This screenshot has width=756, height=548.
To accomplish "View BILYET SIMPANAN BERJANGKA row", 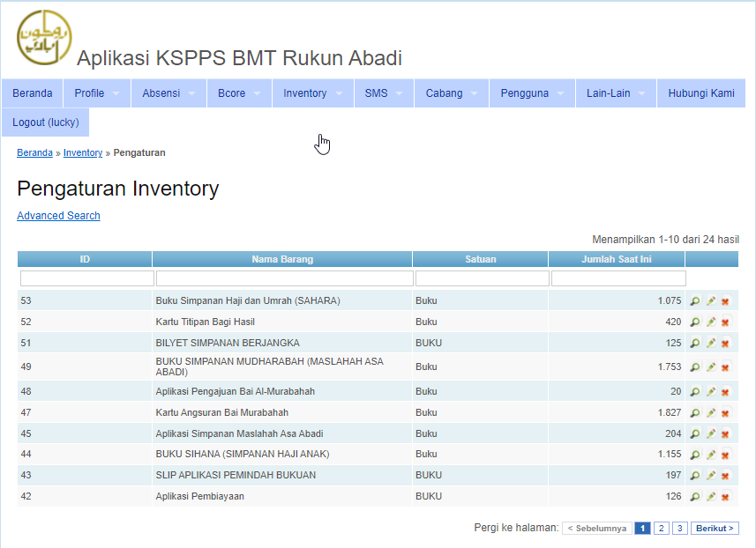I will click(695, 343).
